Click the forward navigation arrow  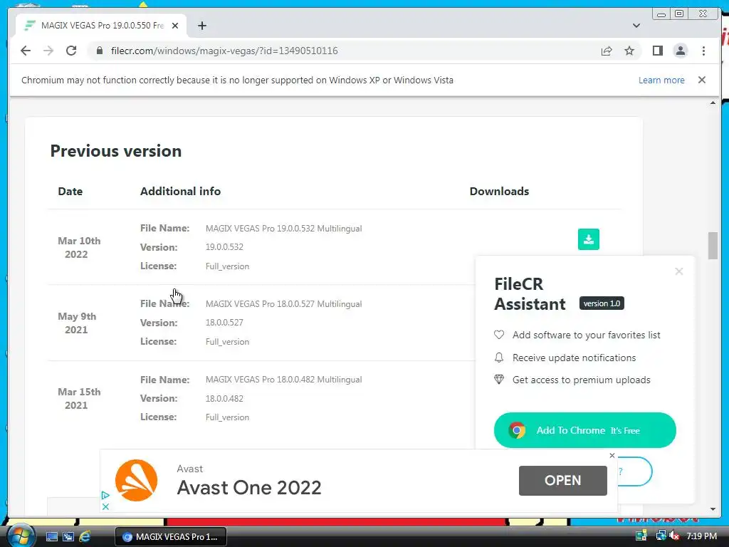(x=48, y=51)
